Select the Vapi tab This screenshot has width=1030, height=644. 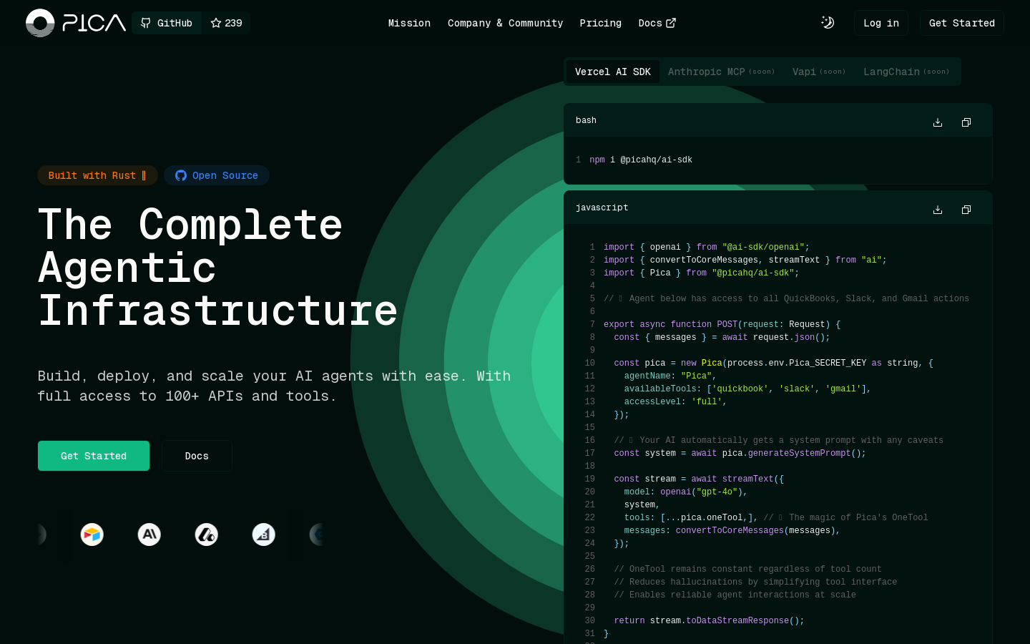pyautogui.click(x=818, y=72)
